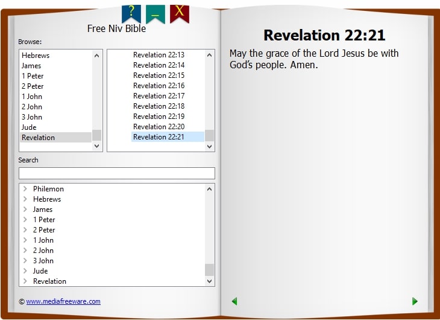440x320 pixels.
Task: Open the www.mediafreeware.com link
Action: tap(63, 301)
